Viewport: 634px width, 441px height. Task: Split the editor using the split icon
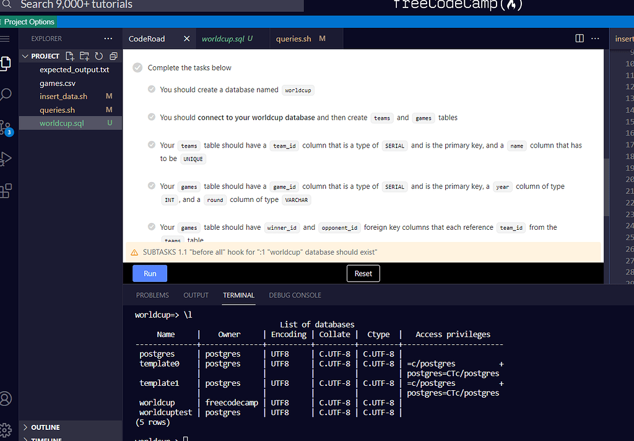pos(579,38)
